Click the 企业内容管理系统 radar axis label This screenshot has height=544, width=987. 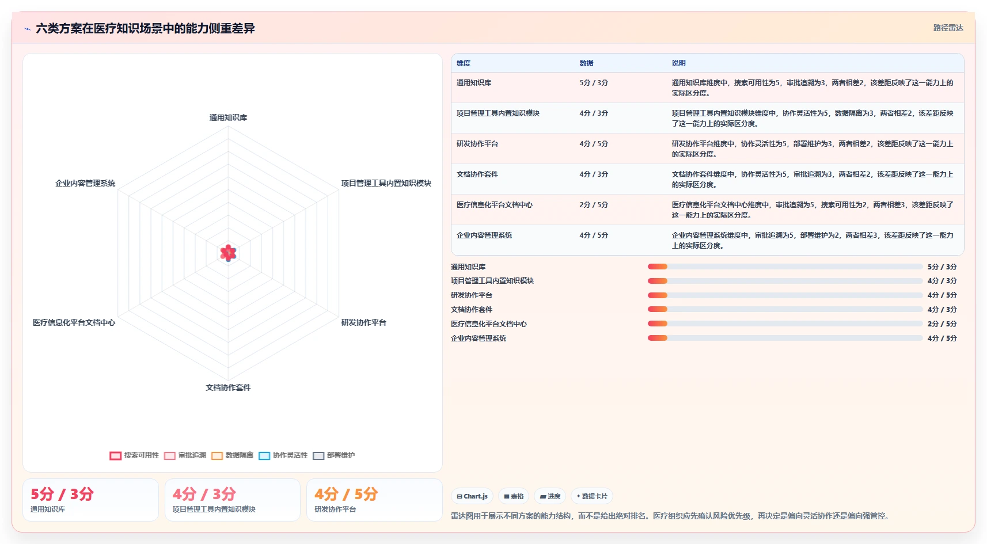85,183
